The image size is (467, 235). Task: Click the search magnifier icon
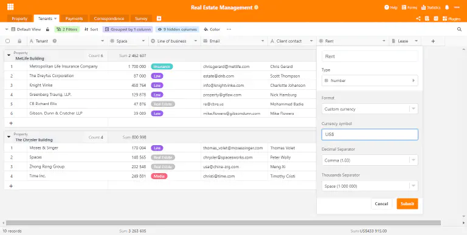point(459,29)
